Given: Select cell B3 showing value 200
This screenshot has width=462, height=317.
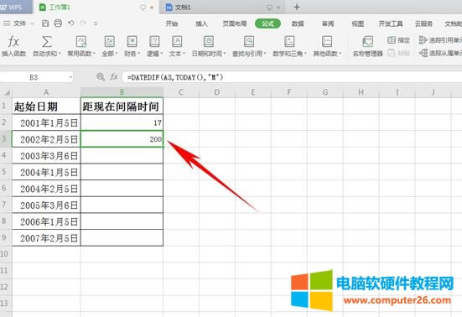Looking at the screenshot, I should pyautogui.click(x=122, y=138).
